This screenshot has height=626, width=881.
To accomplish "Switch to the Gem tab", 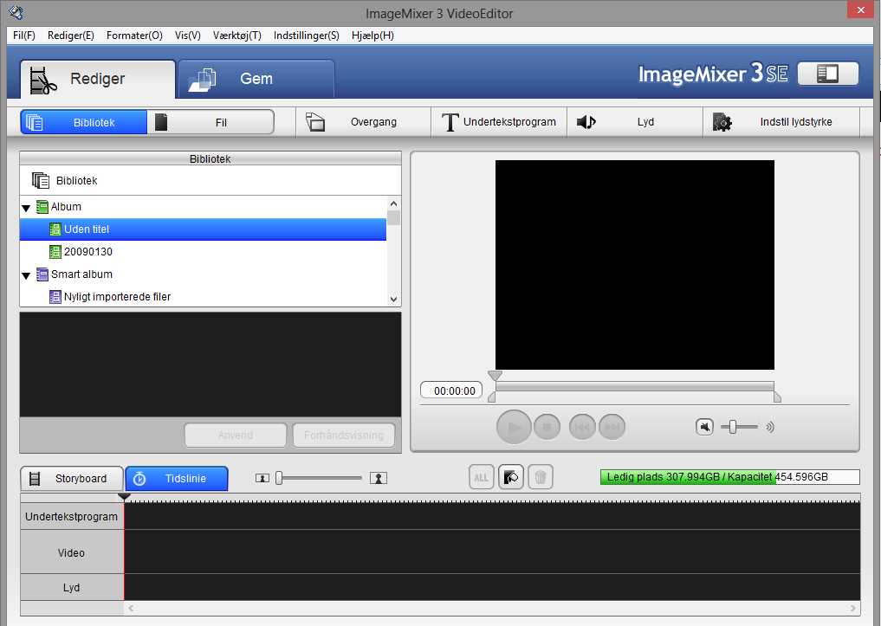I will [x=256, y=79].
